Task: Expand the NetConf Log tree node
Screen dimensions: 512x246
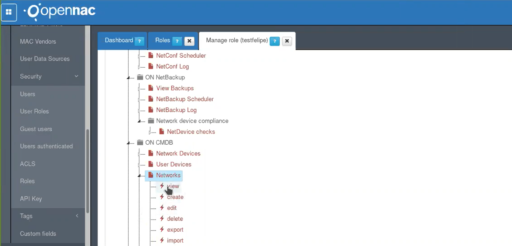Action: [139, 67]
